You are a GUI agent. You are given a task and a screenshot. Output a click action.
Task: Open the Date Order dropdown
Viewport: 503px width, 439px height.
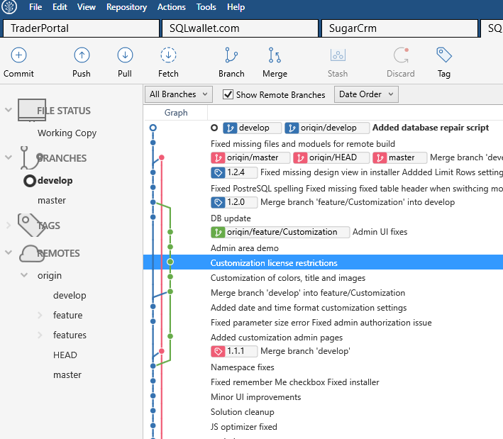(366, 94)
